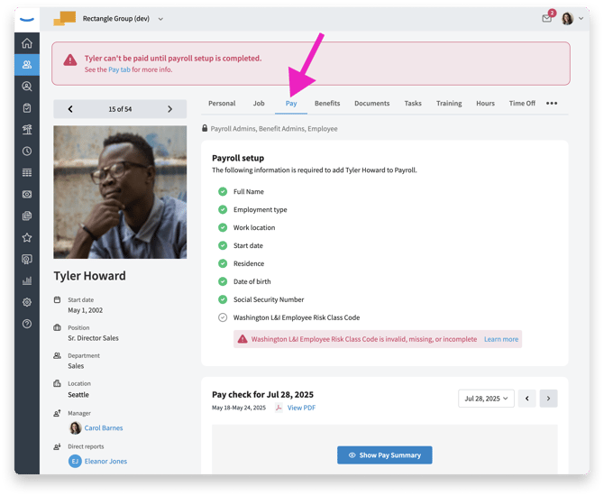Go to previous employee with left arrow
Image resolution: width=604 pixels, height=496 pixels.
coord(70,109)
